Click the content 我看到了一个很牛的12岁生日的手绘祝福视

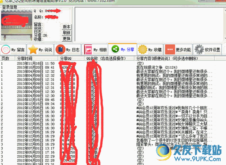[x=174, y=140]
